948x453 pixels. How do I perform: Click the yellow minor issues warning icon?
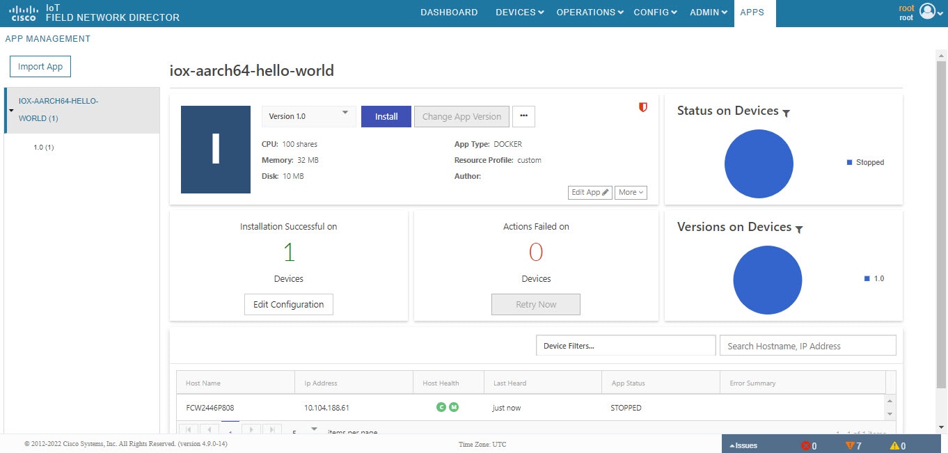click(x=895, y=445)
